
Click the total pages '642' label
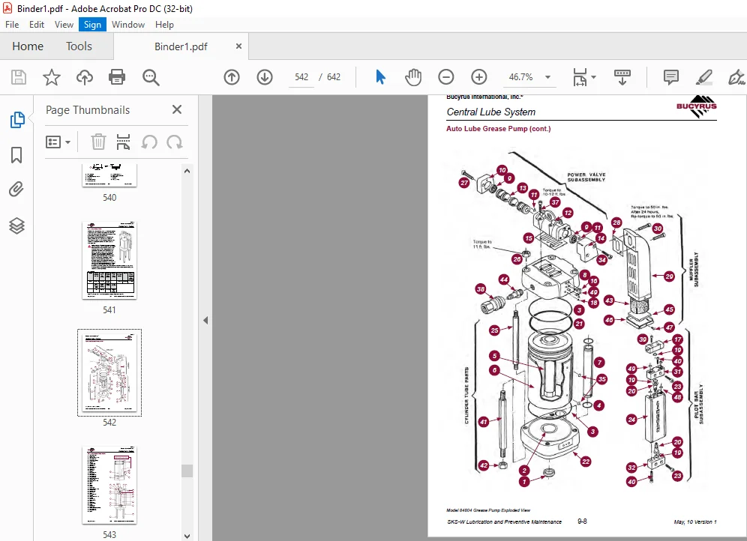pyautogui.click(x=334, y=77)
